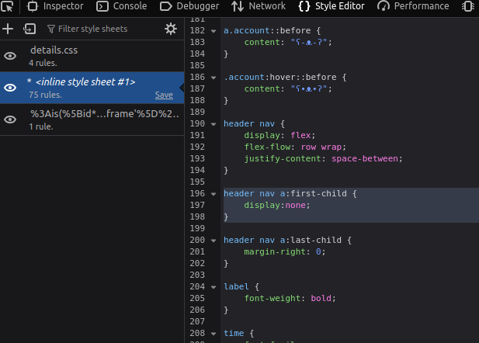479x343 pixels.
Task: Click the 'font-weight: bold' declaration
Action: [x=290, y=299]
